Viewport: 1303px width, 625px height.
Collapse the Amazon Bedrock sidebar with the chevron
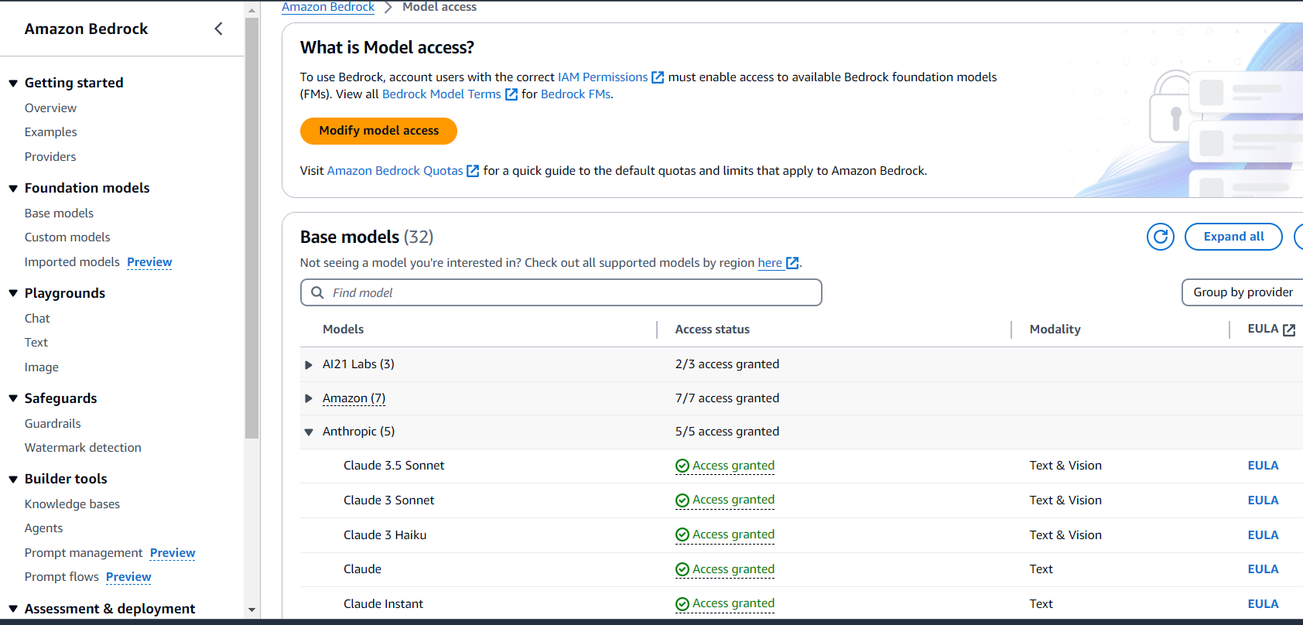(218, 29)
